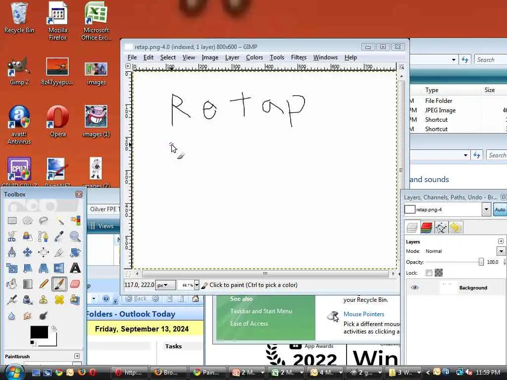The image size is (507, 380).
Task: Toggle Background layer visibility eye
Action: click(414, 287)
